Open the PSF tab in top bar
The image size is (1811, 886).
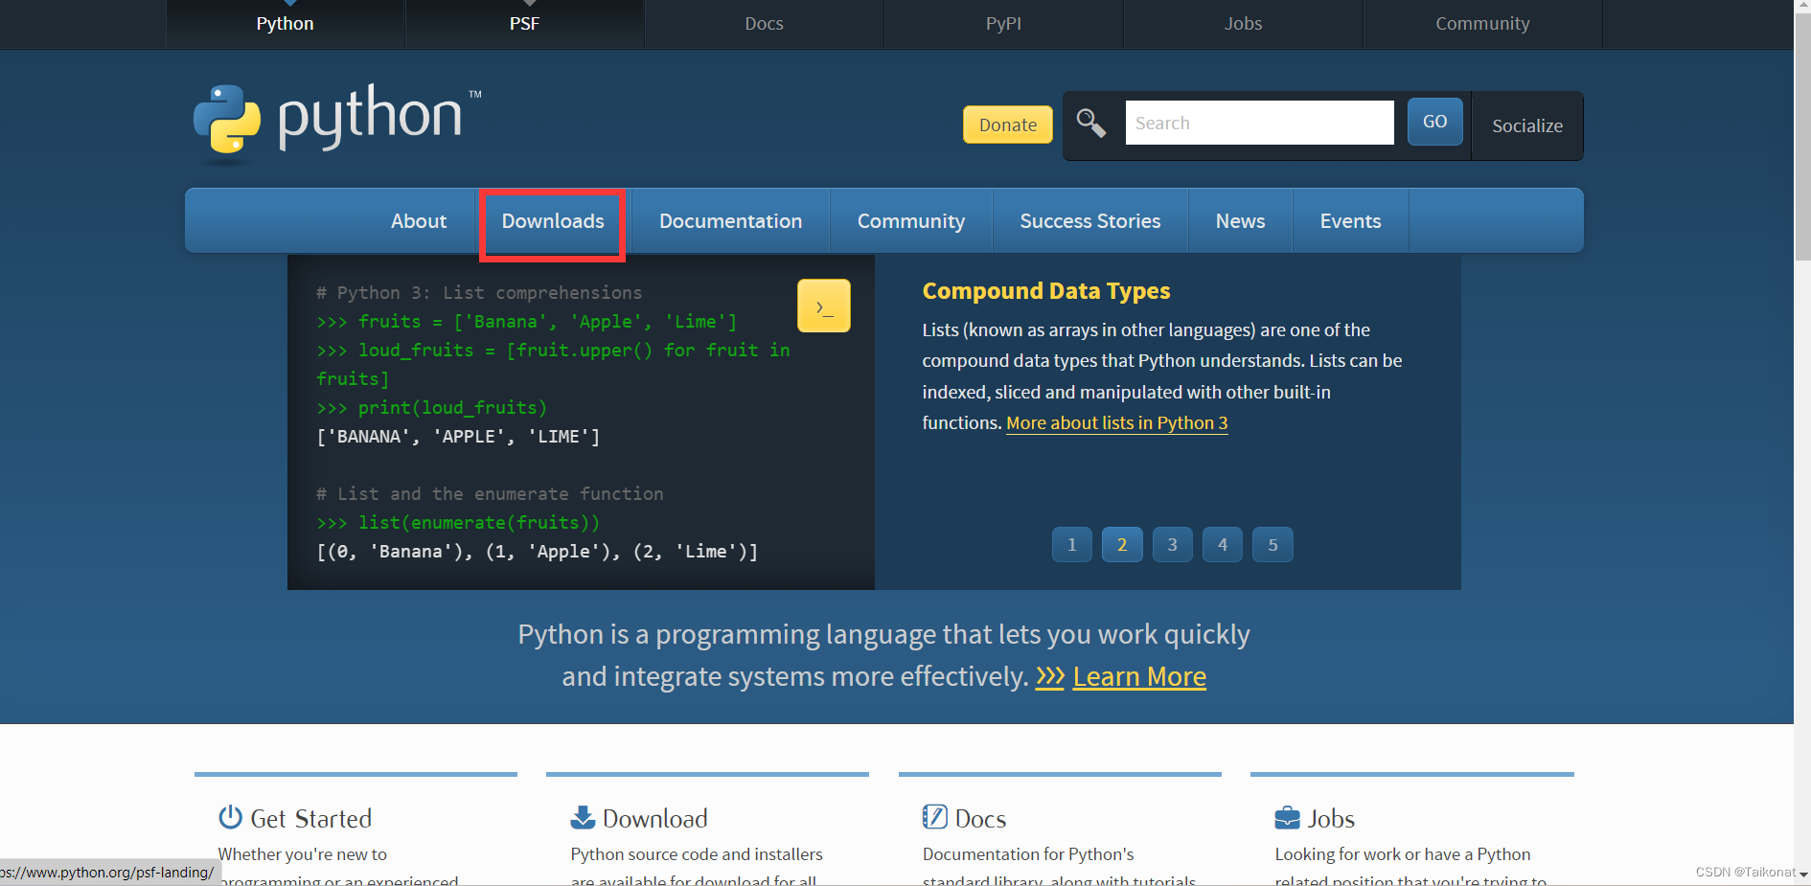(525, 24)
